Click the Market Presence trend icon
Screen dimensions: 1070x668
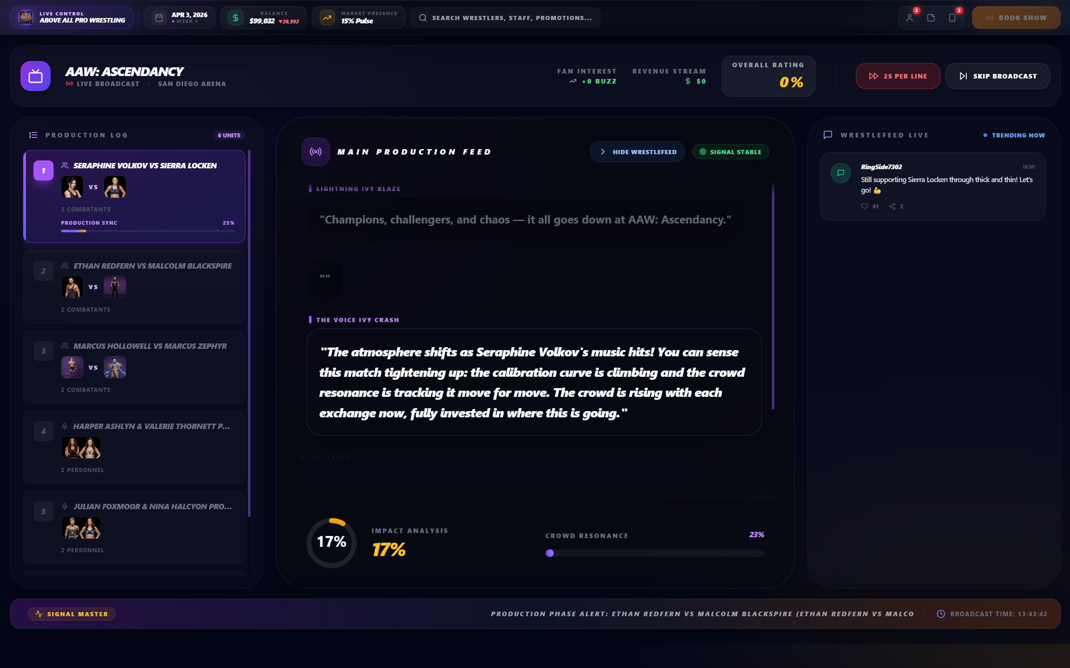327,18
